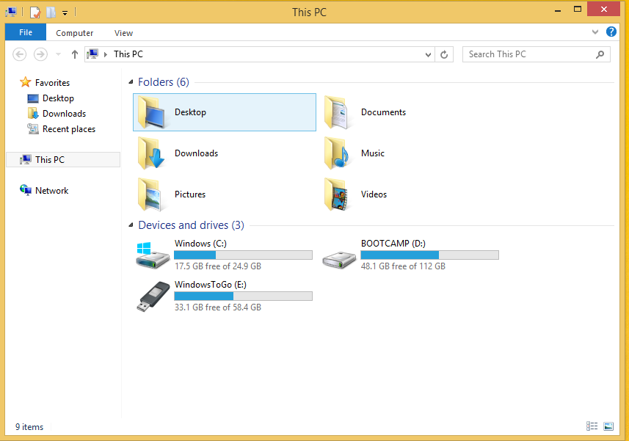This screenshot has width=629, height=441.
Task: Click the This PC system icon in title bar
Action: [x=11, y=12]
